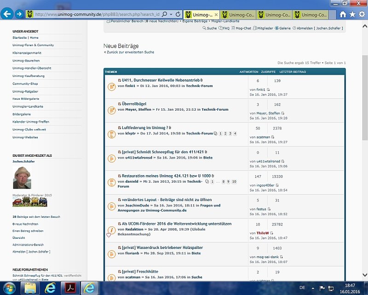
Task: Click the announcement icon for the UCOM-Förderer 2016 topic
Action: click(111, 230)
